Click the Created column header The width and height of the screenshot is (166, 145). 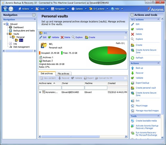[x=117, y=83]
